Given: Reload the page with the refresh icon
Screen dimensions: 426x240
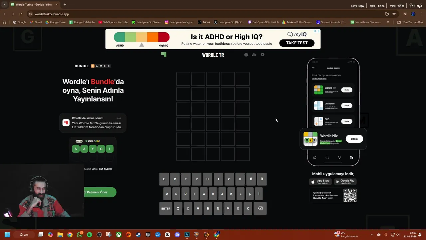Looking at the screenshot, I should 21,14.
